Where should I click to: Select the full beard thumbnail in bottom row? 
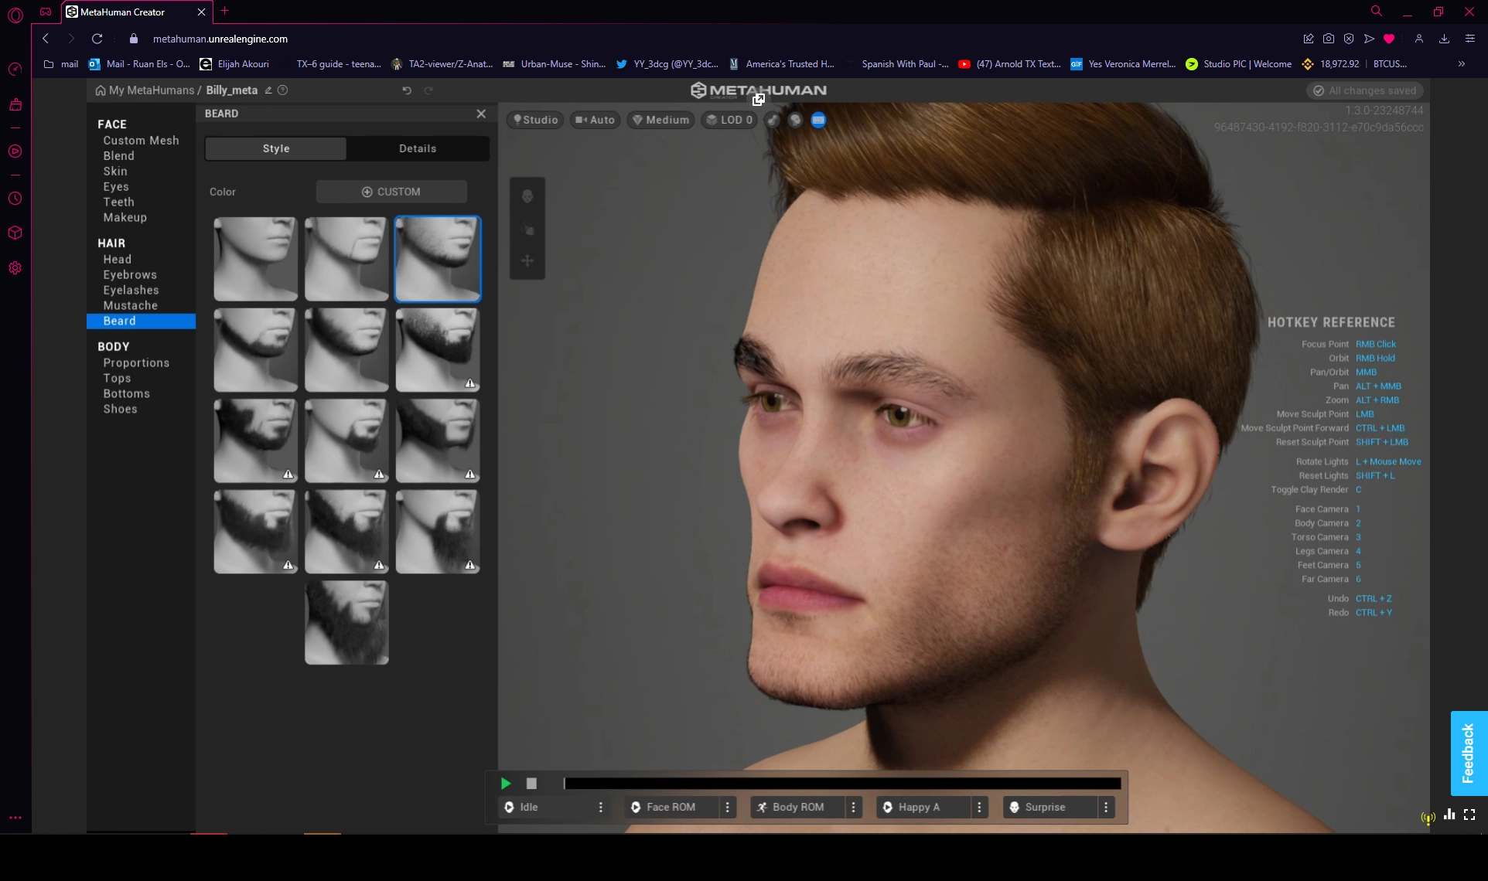click(346, 623)
